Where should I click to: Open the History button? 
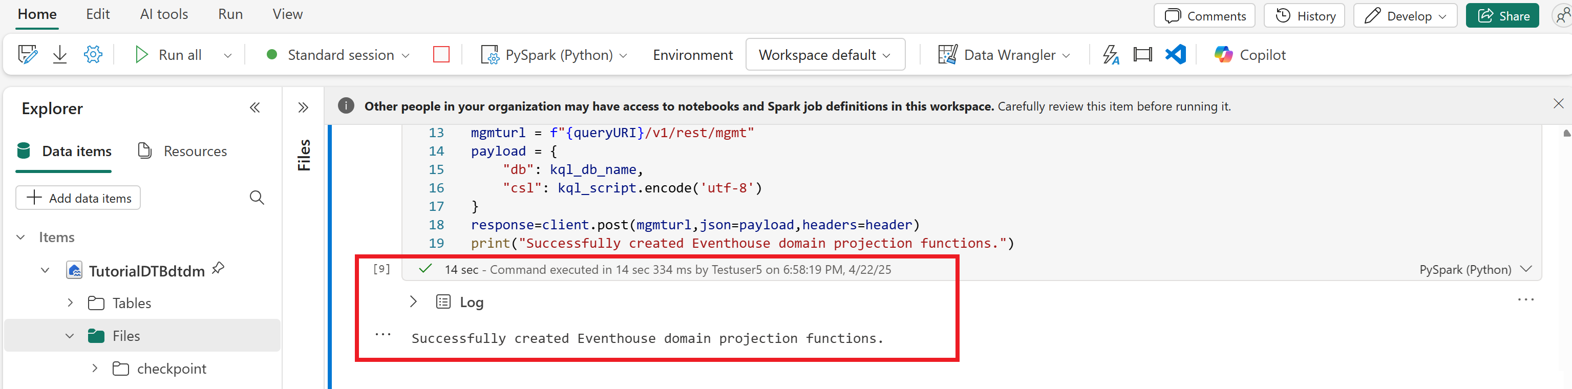1304,16
